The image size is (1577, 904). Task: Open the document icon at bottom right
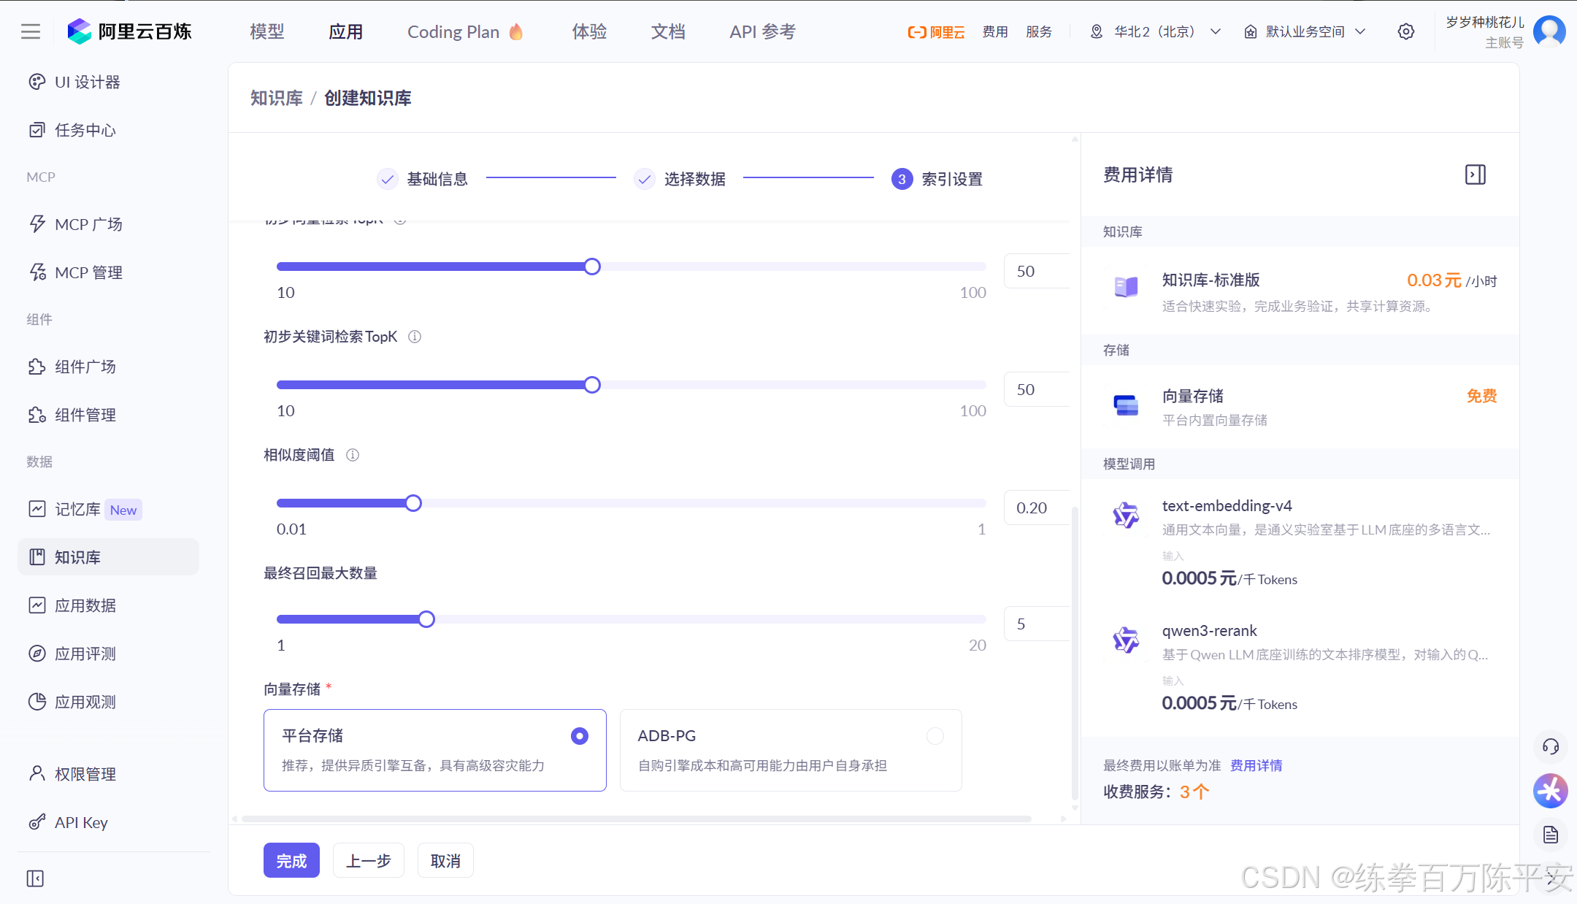[x=1550, y=835]
